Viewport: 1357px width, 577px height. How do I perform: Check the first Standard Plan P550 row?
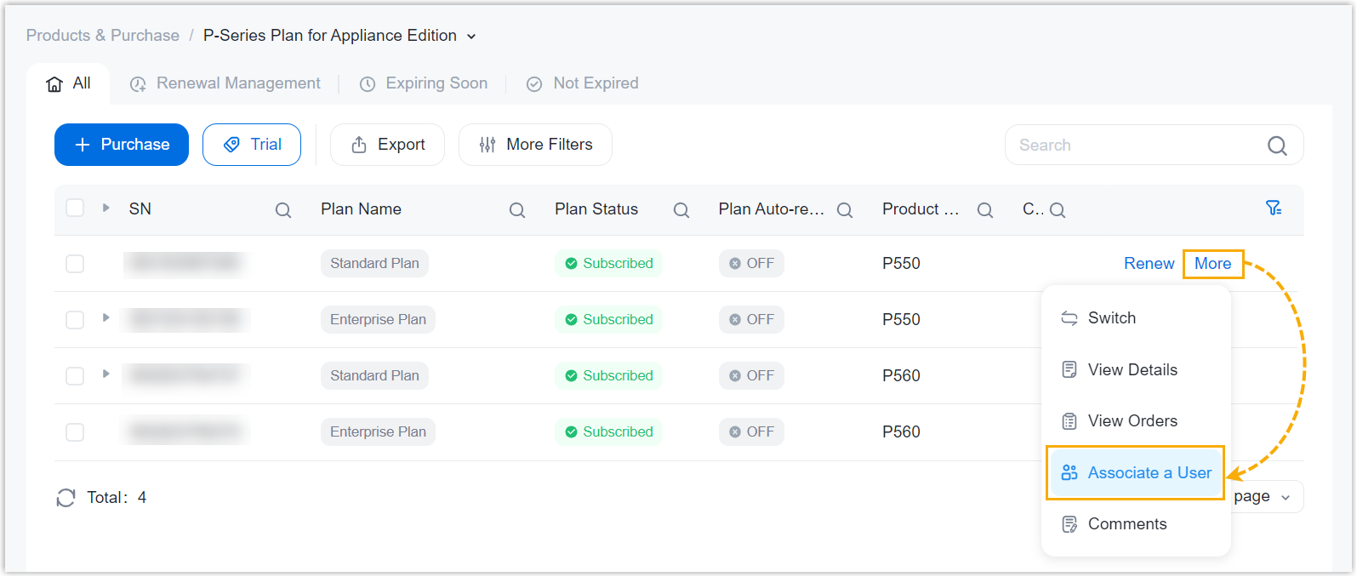click(x=75, y=264)
